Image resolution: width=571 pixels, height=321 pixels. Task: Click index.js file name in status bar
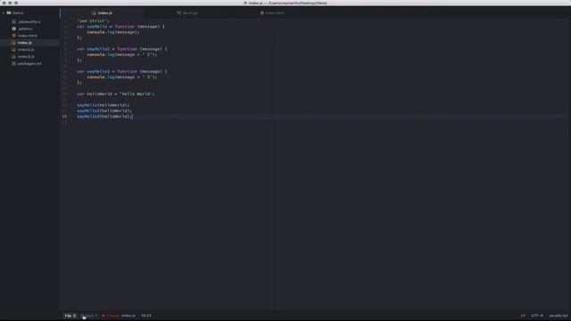(x=128, y=316)
